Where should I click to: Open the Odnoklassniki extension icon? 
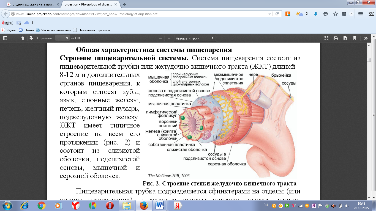[x=288, y=14]
